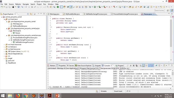Toggle Show Console When Standard Error Changes
The height and width of the screenshot is (98, 174).
[x=153, y=66]
